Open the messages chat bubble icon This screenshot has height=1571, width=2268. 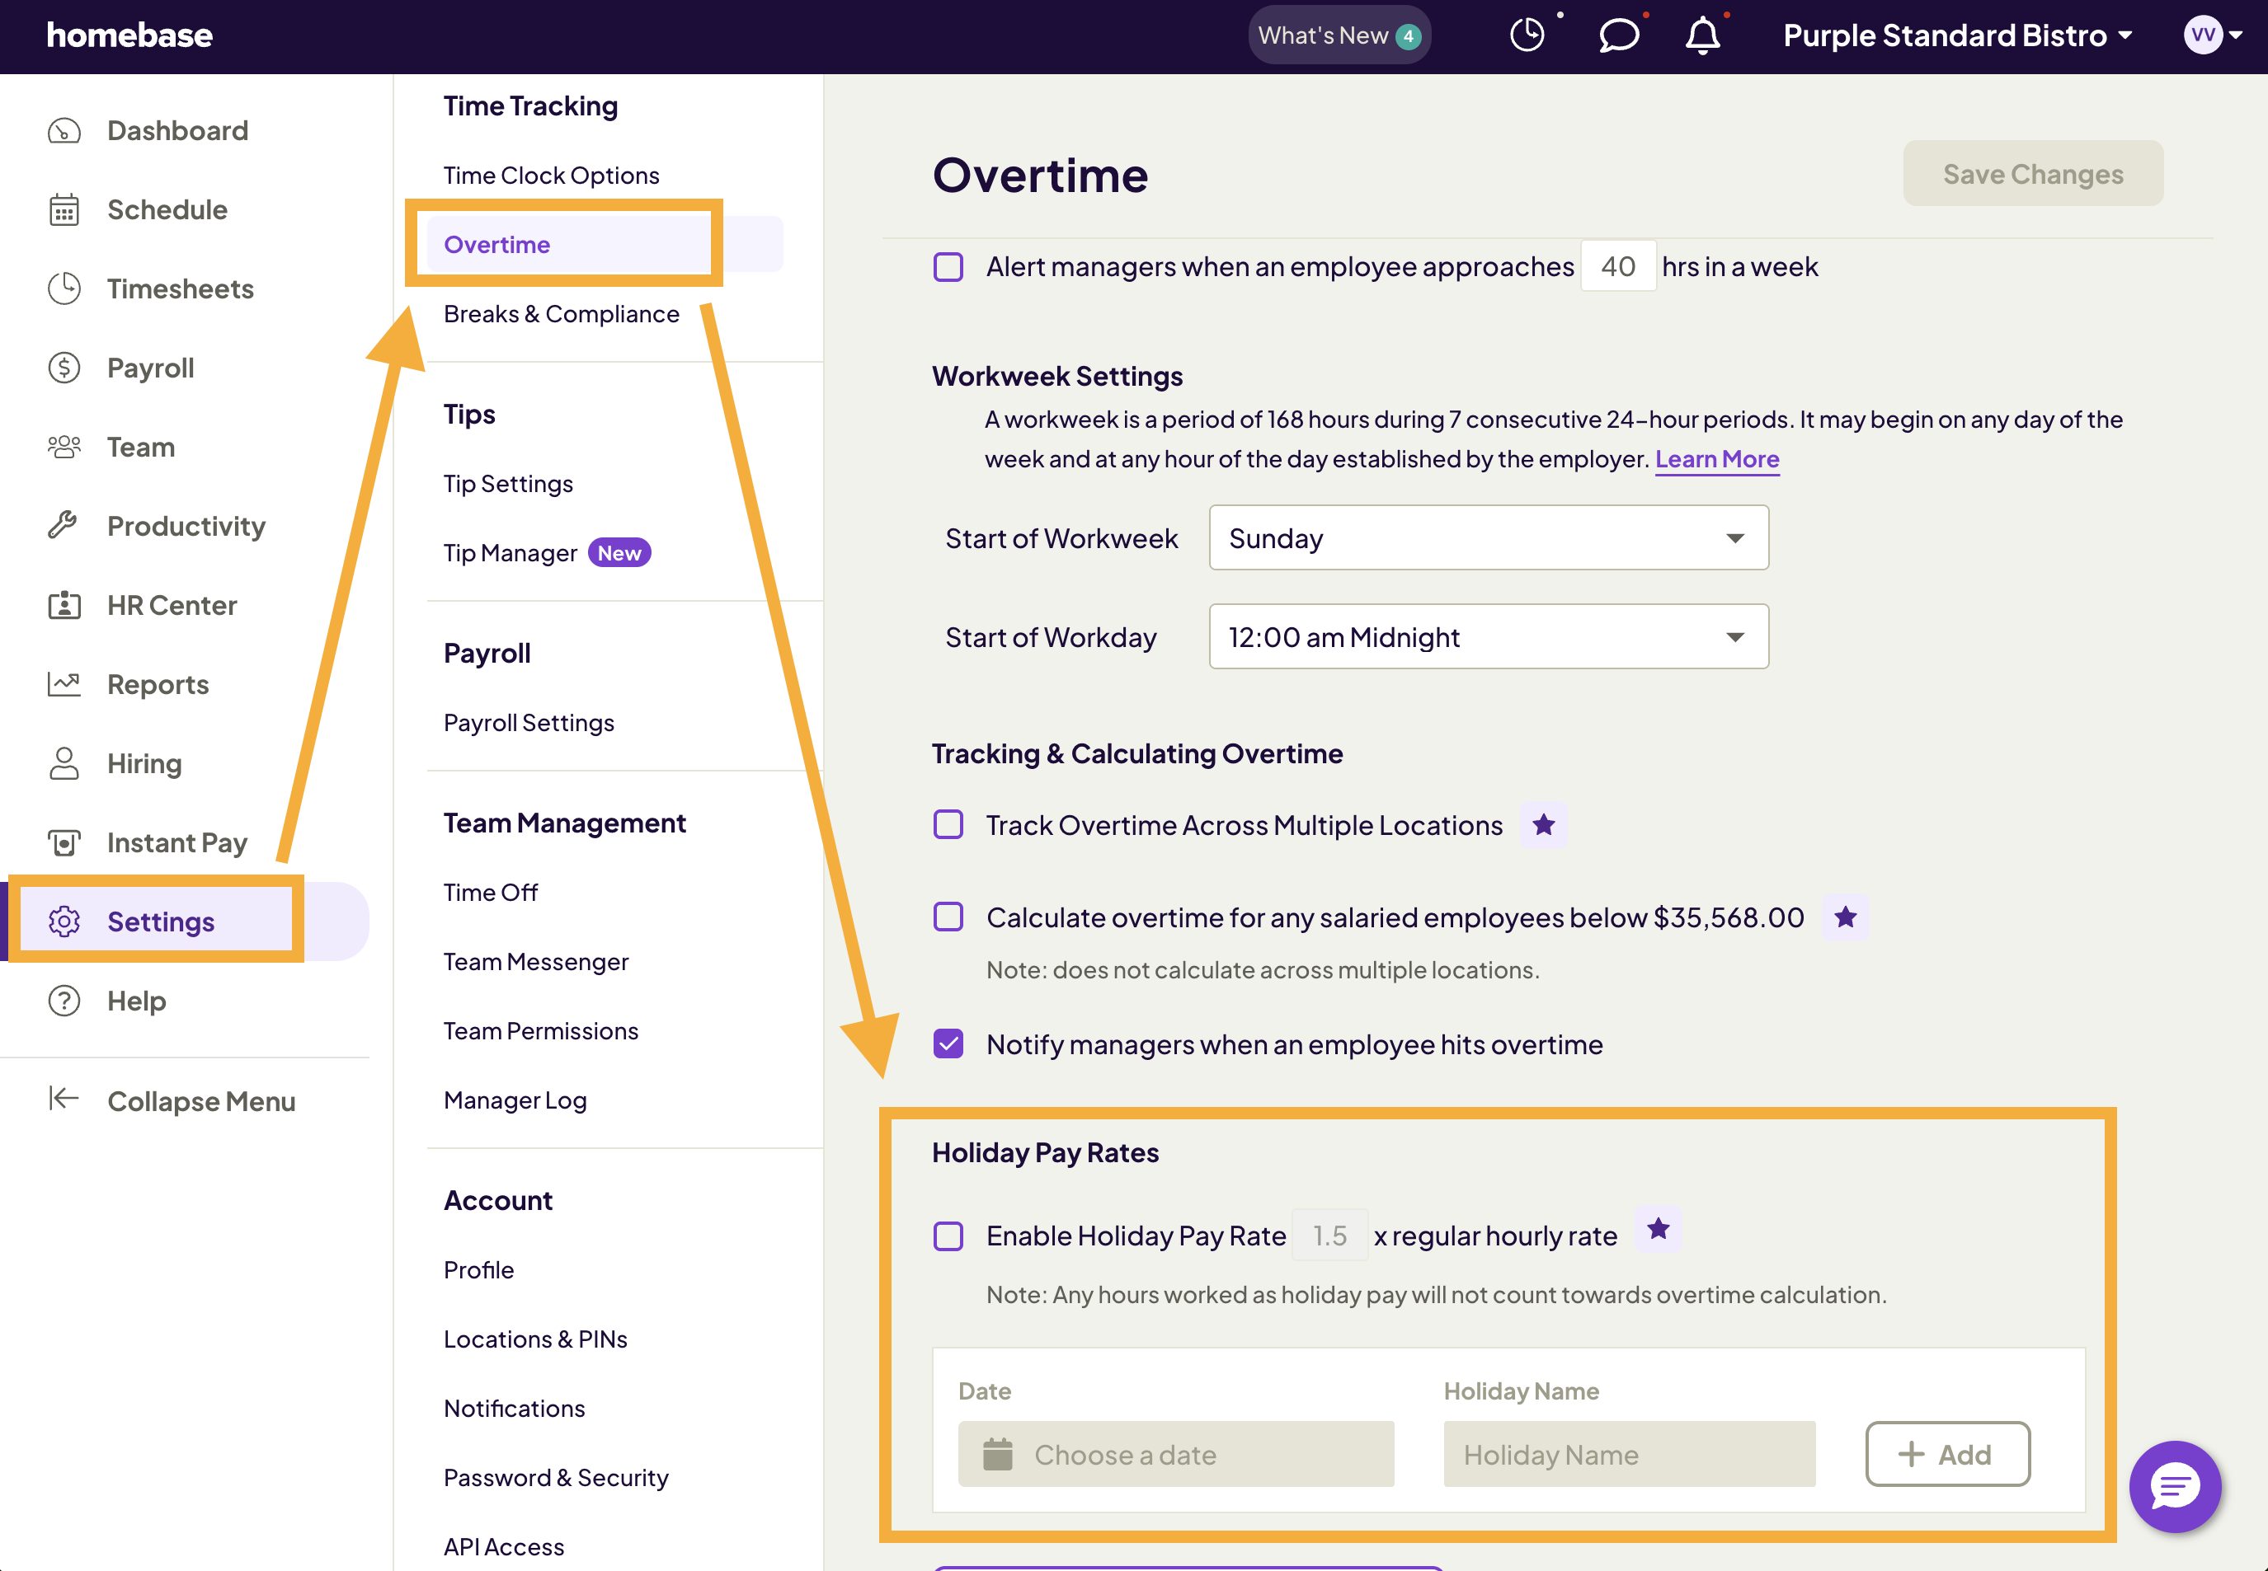pyautogui.click(x=1618, y=35)
